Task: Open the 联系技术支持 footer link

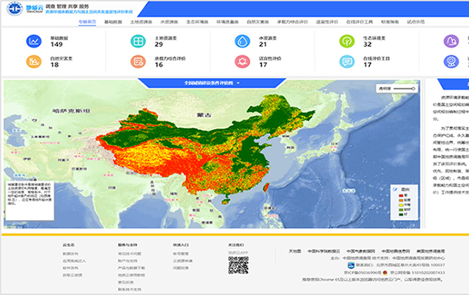Action: pyautogui.click(x=129, y=289)
